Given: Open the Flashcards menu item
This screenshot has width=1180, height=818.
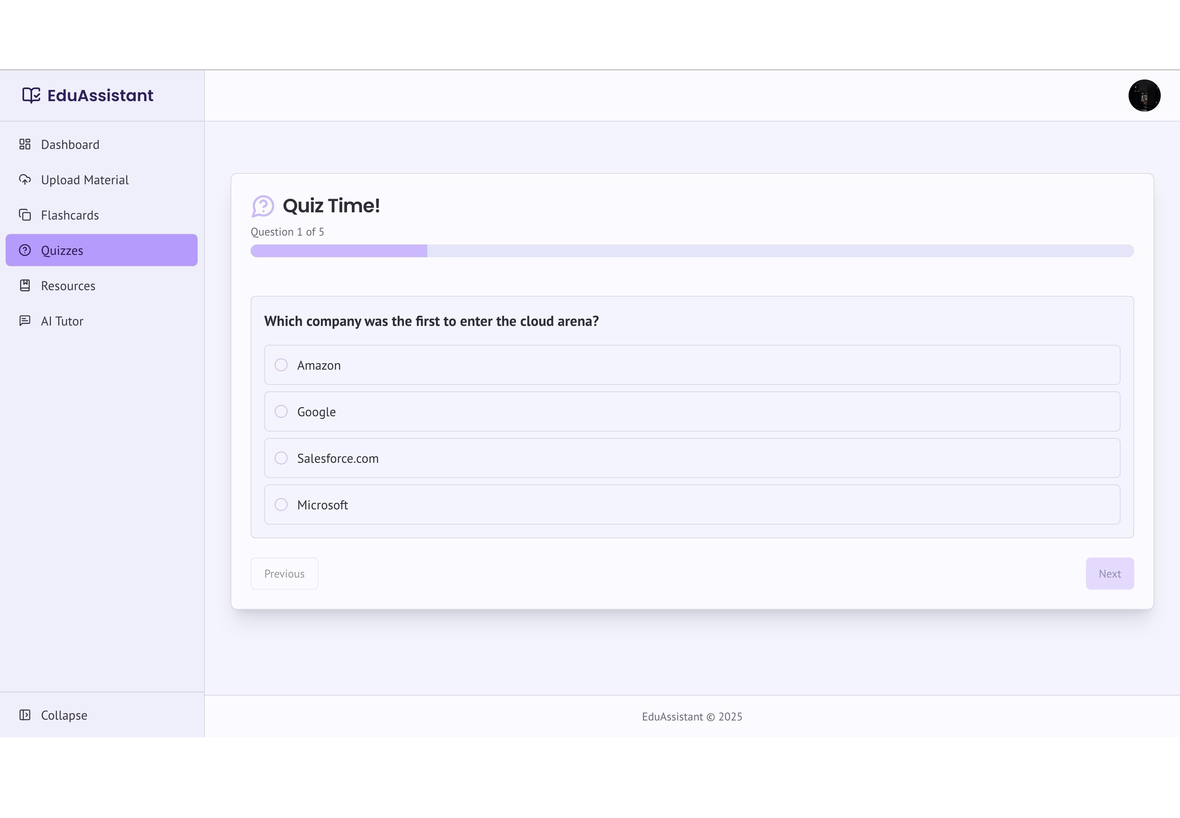Looking at the screenshot, I should (70, 215).
